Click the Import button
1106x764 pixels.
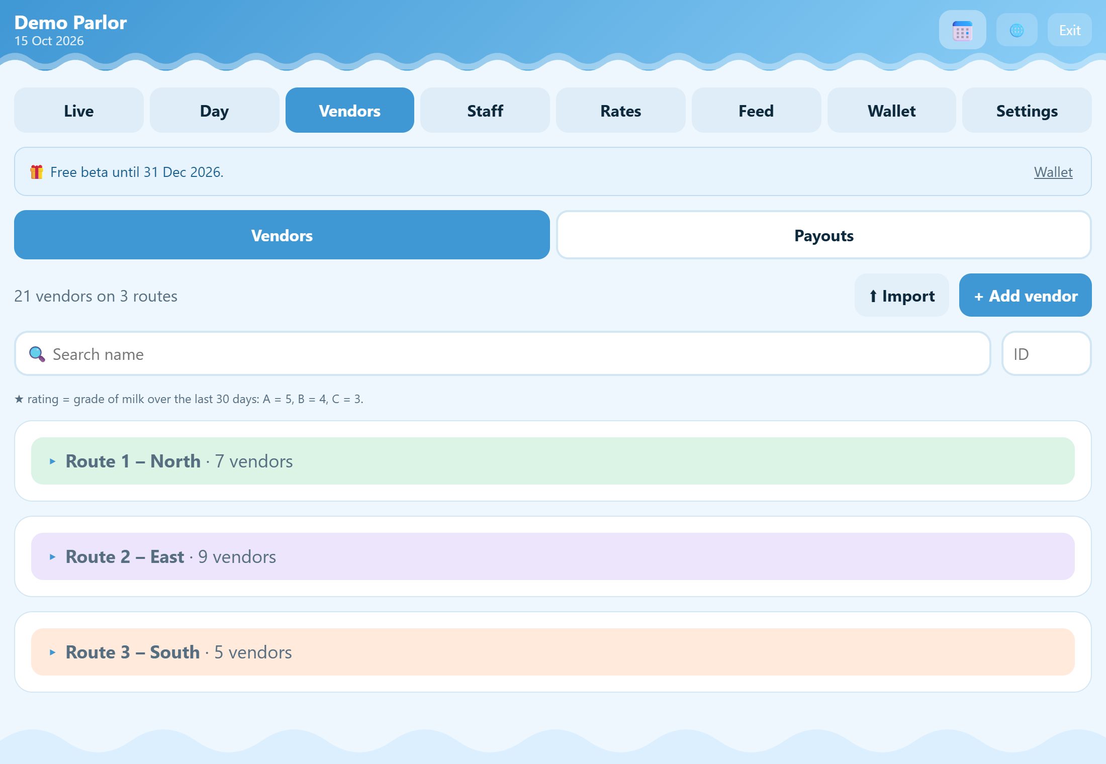click(902, 296)
